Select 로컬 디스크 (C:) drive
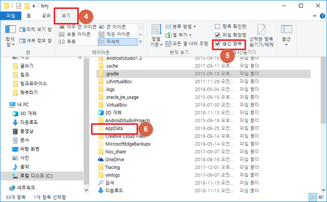Image resolution: width=327 pixels, height=202 pixels. pyautogui.click(x=42, y=176)
